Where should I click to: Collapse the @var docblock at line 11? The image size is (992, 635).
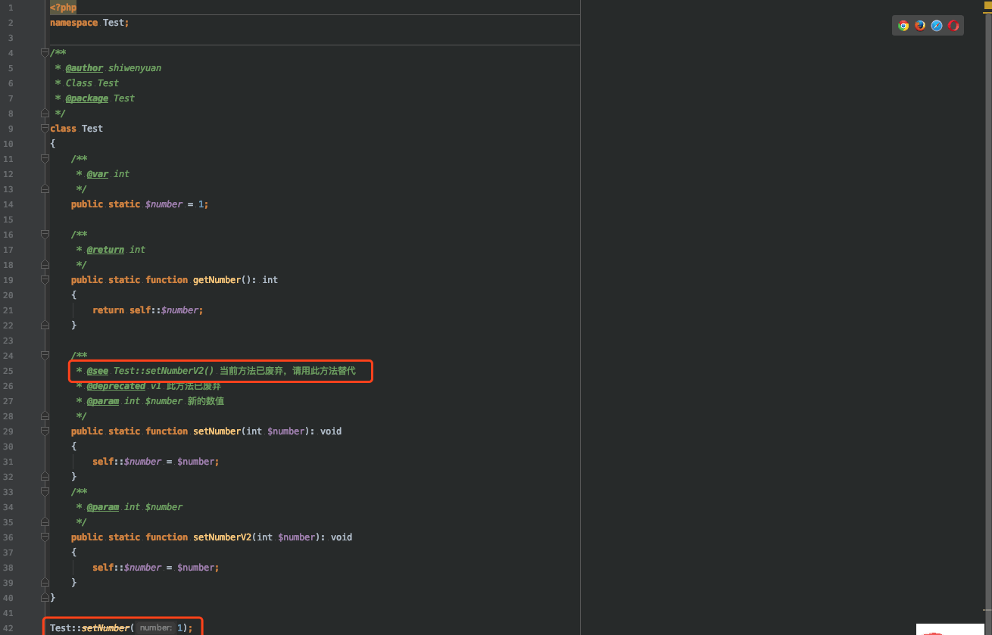pos(45,159)
